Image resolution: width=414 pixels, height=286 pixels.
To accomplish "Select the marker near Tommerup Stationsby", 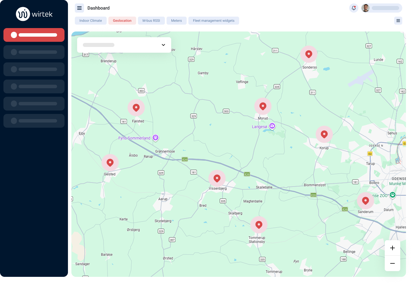I will pos(259,224).
